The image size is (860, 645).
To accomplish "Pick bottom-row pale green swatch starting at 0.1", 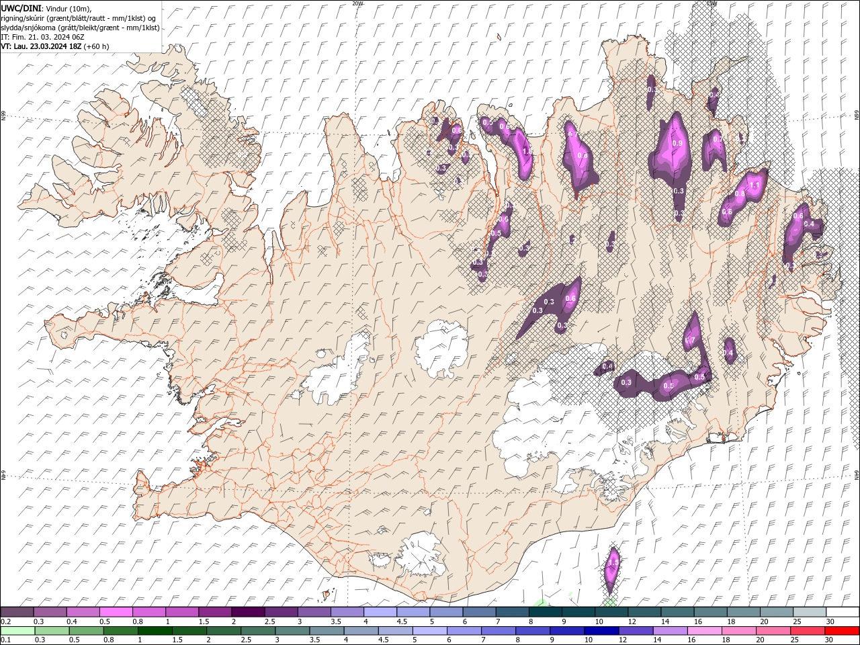I will [17, 631].
